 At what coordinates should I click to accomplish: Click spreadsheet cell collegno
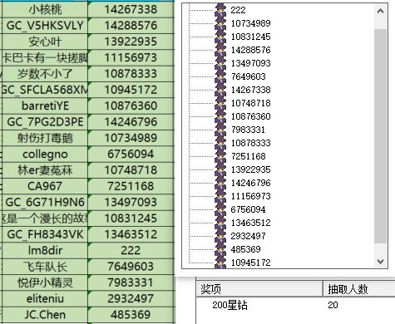coord(45,154)
